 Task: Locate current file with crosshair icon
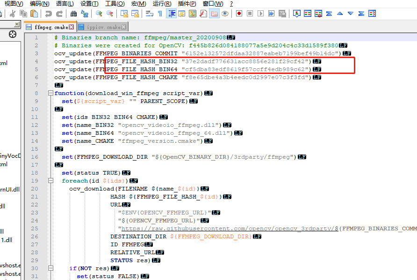click(13, 34)
